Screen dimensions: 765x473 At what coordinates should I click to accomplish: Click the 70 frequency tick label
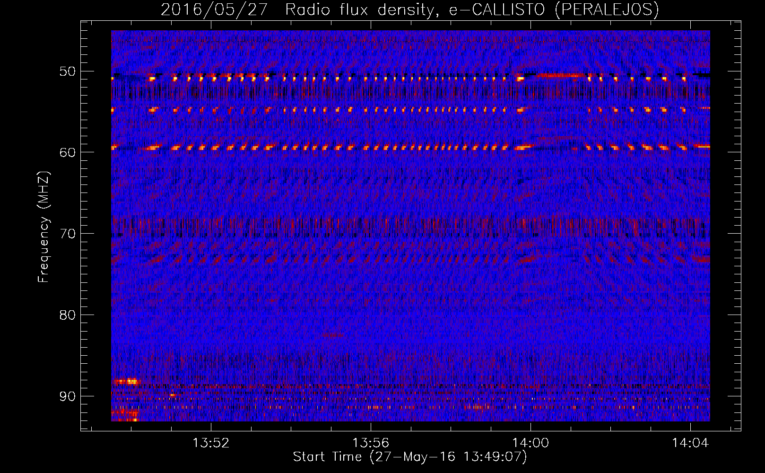click(67, 234)
